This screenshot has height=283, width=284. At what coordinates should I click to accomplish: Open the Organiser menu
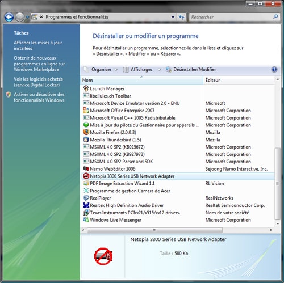(x=101, y=70)
